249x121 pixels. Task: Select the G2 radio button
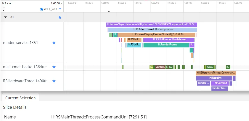click(x=51, y=9)
